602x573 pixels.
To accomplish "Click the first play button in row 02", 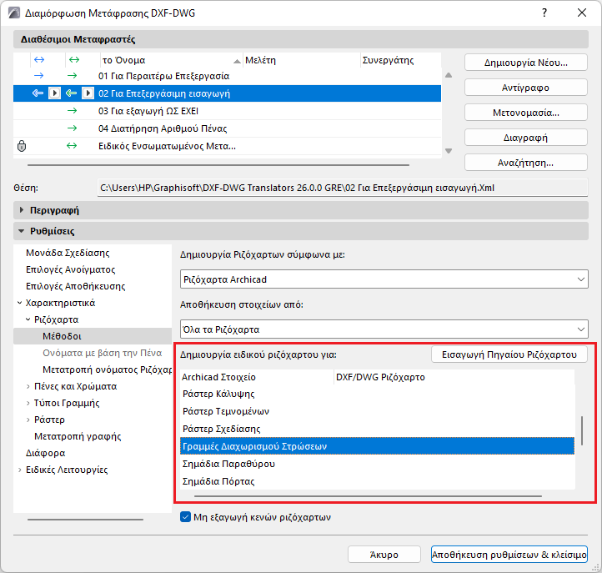I will click(54, 93).
